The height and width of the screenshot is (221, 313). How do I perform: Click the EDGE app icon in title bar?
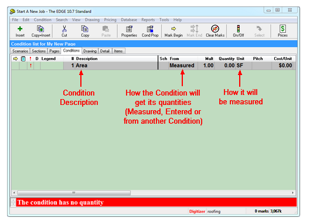12,11
